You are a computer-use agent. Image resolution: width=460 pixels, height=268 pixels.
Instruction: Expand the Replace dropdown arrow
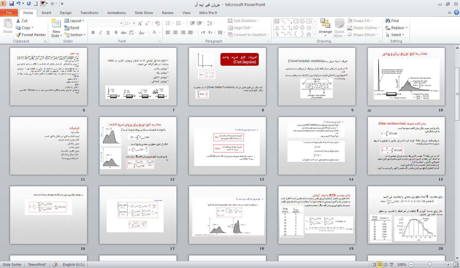[407, 28]
